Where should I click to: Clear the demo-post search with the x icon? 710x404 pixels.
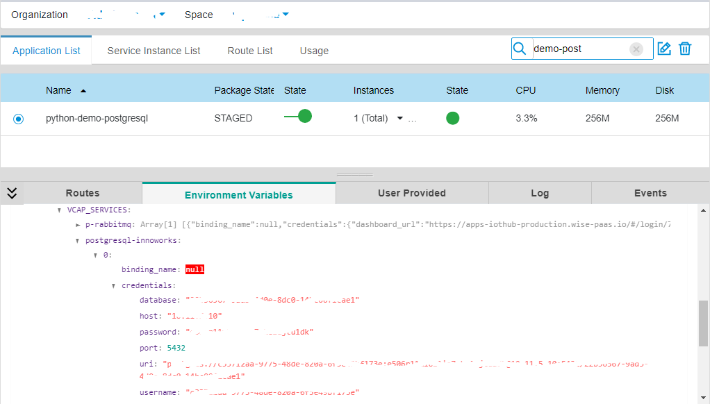pyautogui.click(x=636, y=49)
